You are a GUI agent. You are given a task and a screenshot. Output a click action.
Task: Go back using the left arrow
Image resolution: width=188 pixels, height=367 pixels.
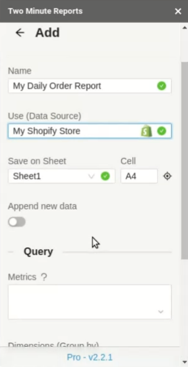[20, 33]
